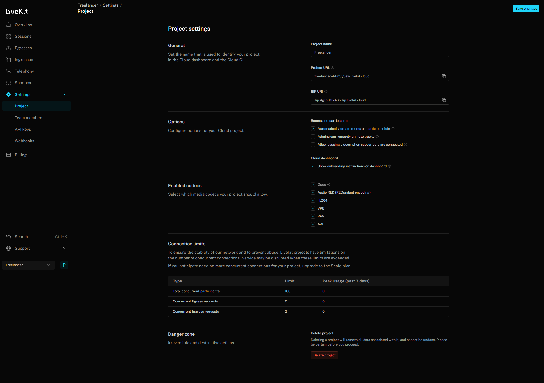
Task: Toggle the H.264 codec checkbox
Action: coord(313,200)
